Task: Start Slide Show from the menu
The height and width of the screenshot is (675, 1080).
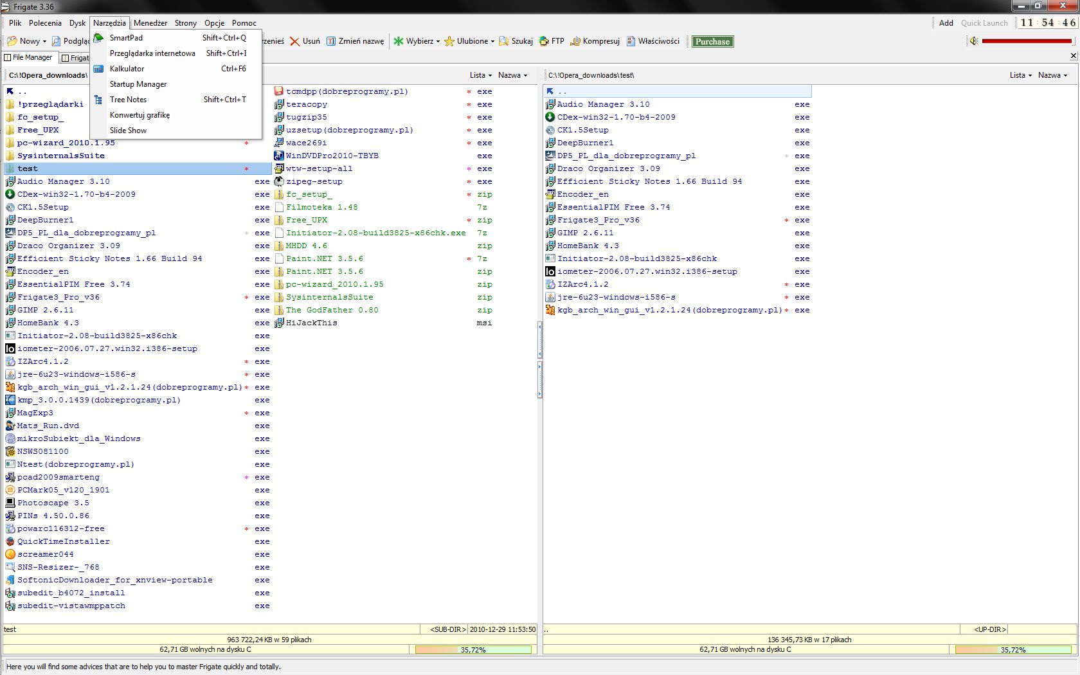Action: [x=177, y=130]
